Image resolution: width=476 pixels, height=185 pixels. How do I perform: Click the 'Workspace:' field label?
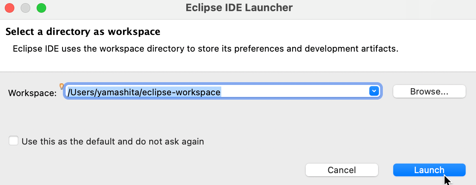(x=33, y=92)
